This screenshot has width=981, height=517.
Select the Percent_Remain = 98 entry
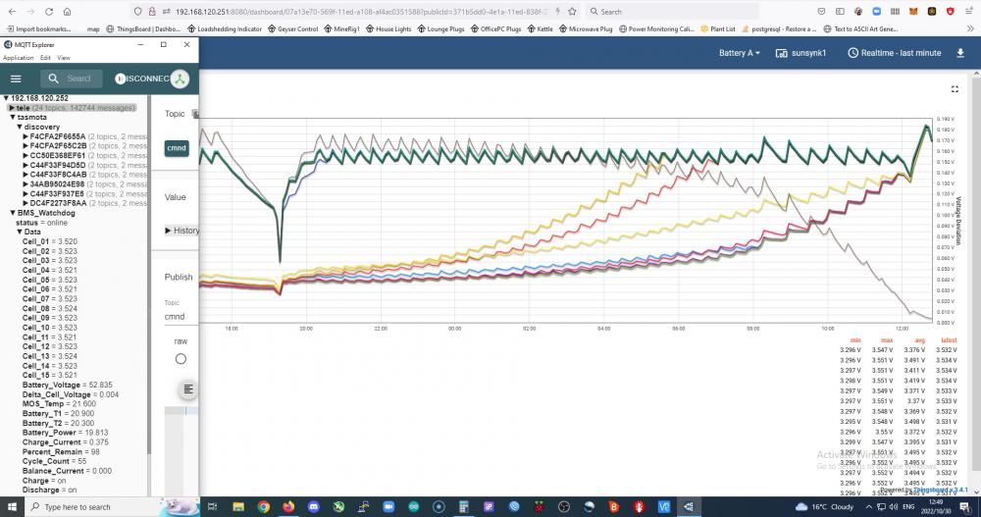pyautogui.click(x=61, y=452)
